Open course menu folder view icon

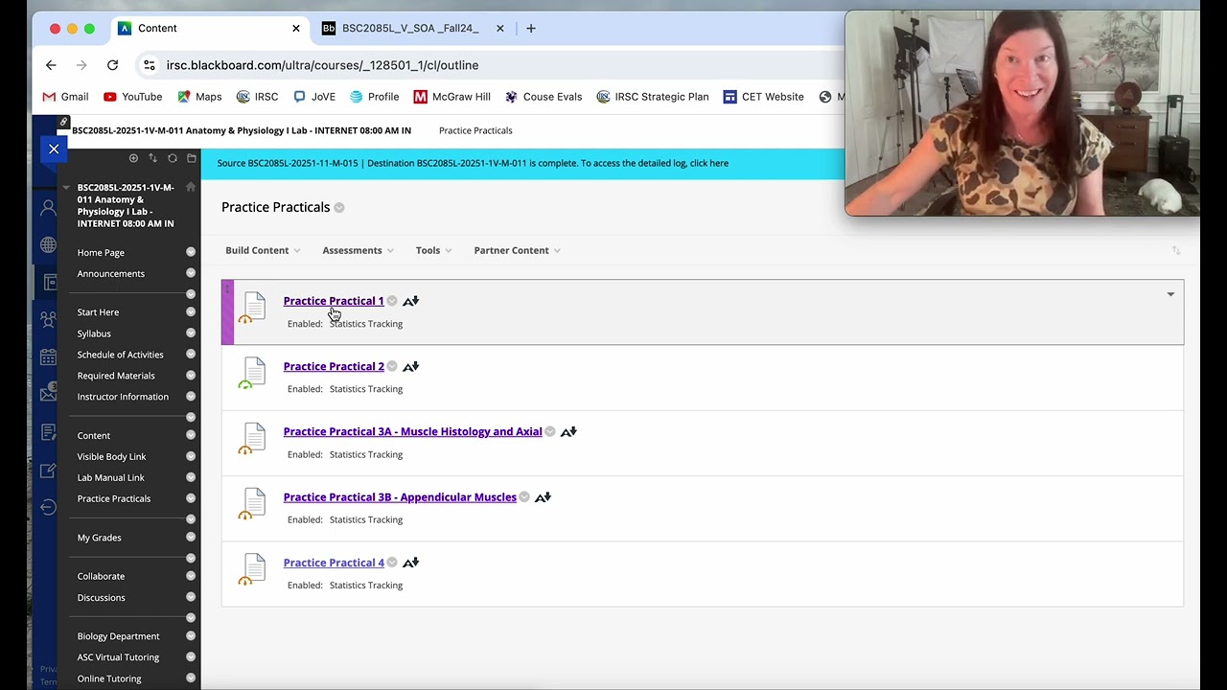tap(192, 158)
